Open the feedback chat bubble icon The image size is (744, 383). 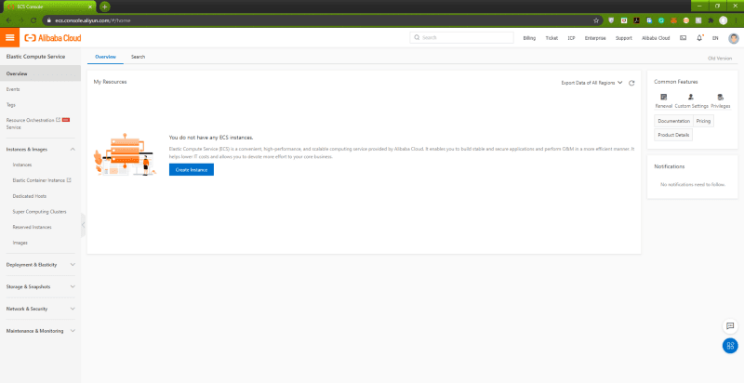pos(730,326)
